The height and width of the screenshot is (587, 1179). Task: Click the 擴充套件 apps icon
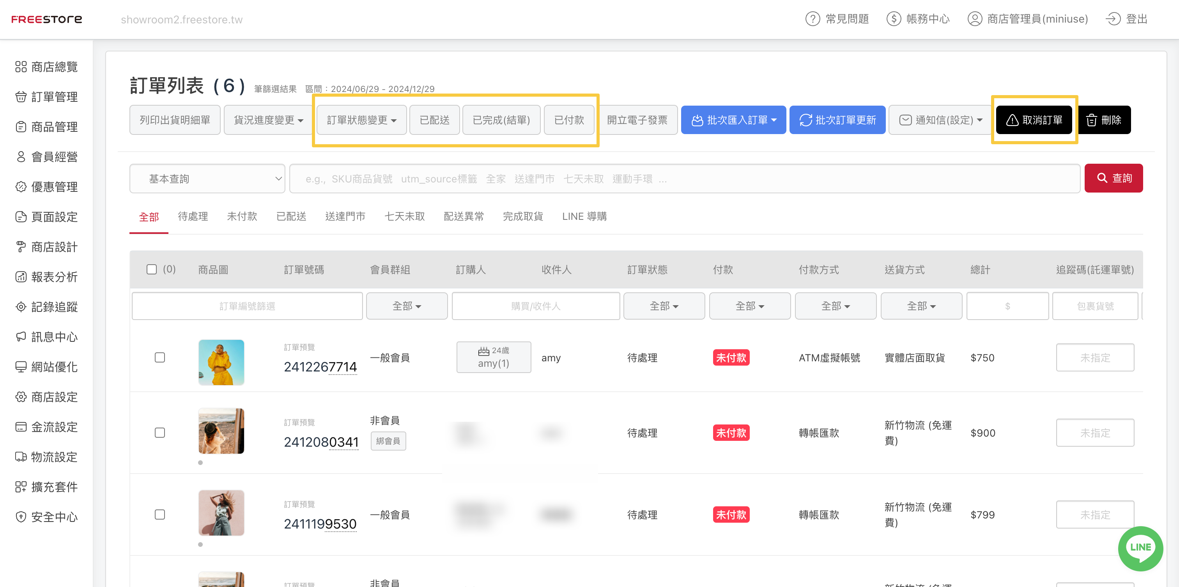point(21,487)
